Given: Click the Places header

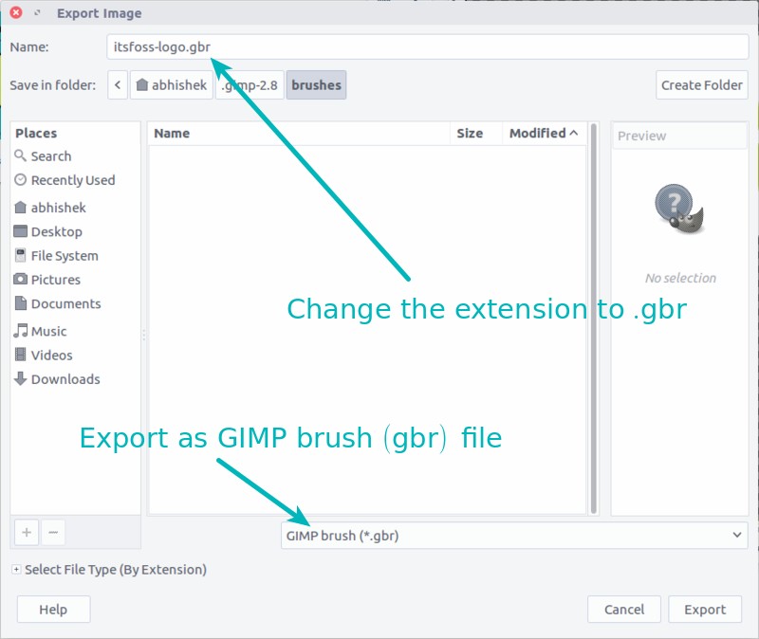Looking at the screenshot, I should coord(36,133).
